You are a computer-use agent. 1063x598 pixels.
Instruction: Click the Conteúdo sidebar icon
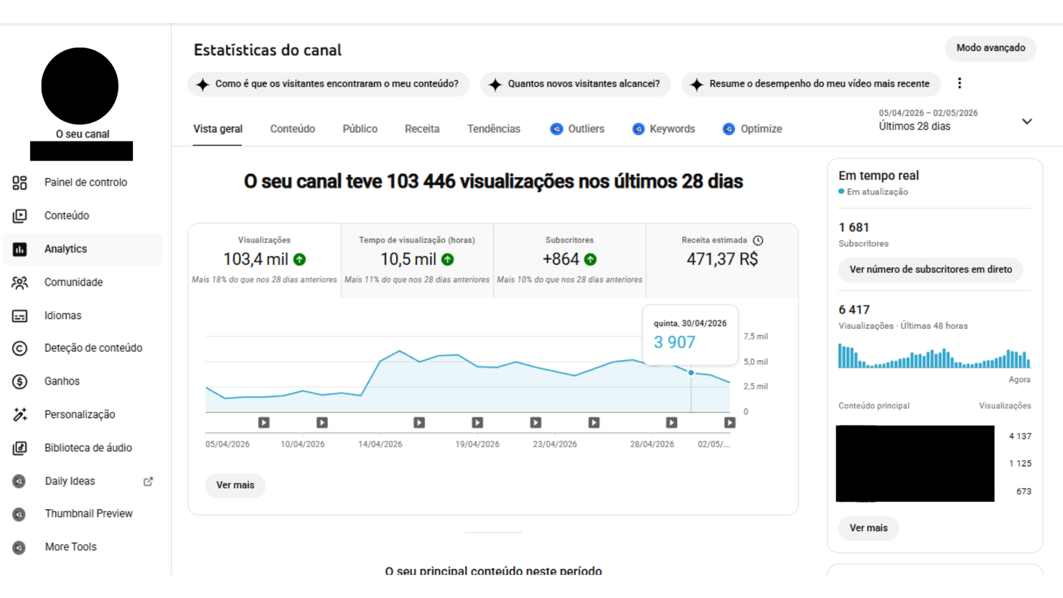(x=20, y=216)
